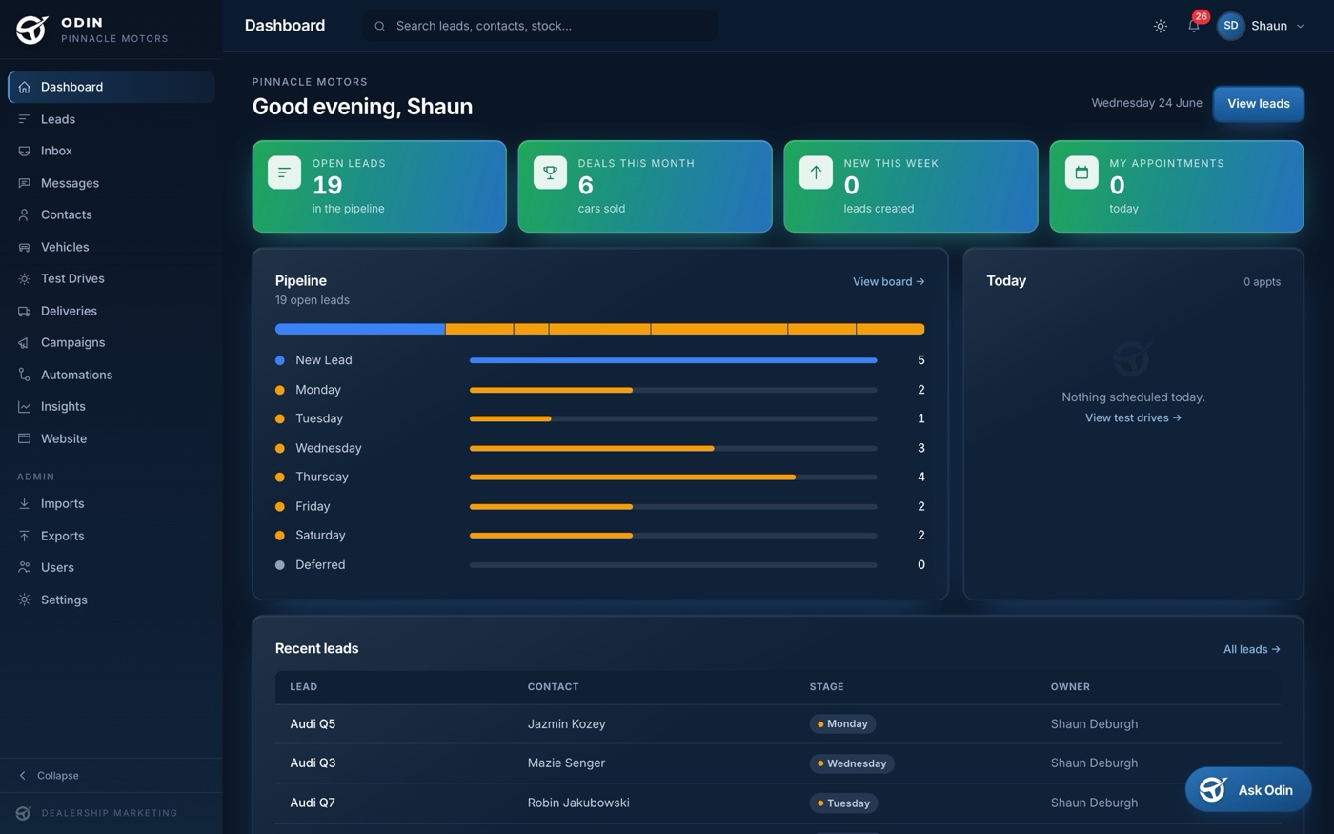Viewport: 1334px width, 834px height.
Task: Click View test drives link
Action: click(x=1133, y=417)
